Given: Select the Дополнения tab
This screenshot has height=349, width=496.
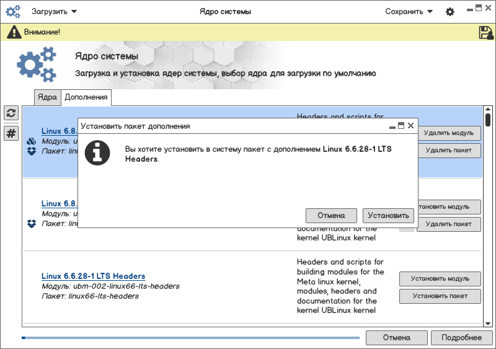Looking at the screenshot, I should point(86,97).
